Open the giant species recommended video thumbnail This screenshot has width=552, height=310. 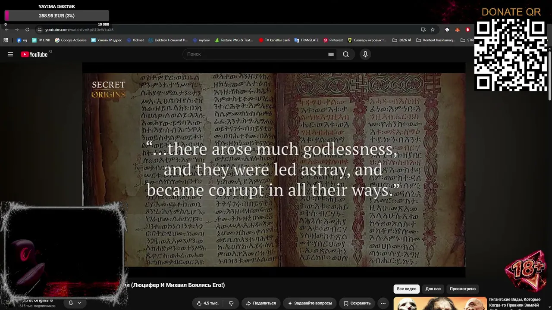(440, 304)
